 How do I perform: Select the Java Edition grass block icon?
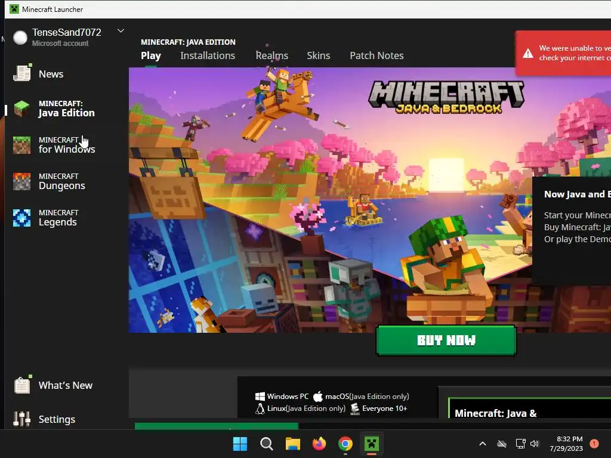[21, 109]
